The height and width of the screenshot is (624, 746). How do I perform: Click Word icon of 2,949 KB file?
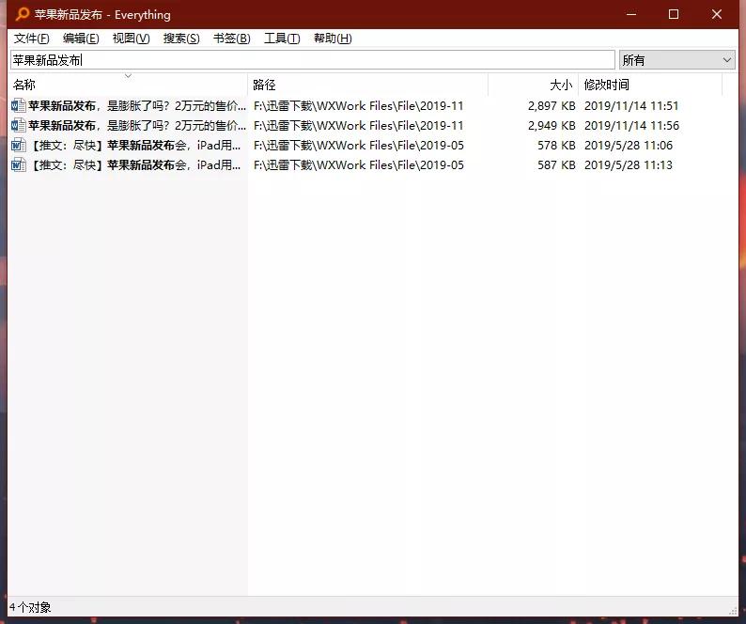pyautogui.click(x=18, y=125)
